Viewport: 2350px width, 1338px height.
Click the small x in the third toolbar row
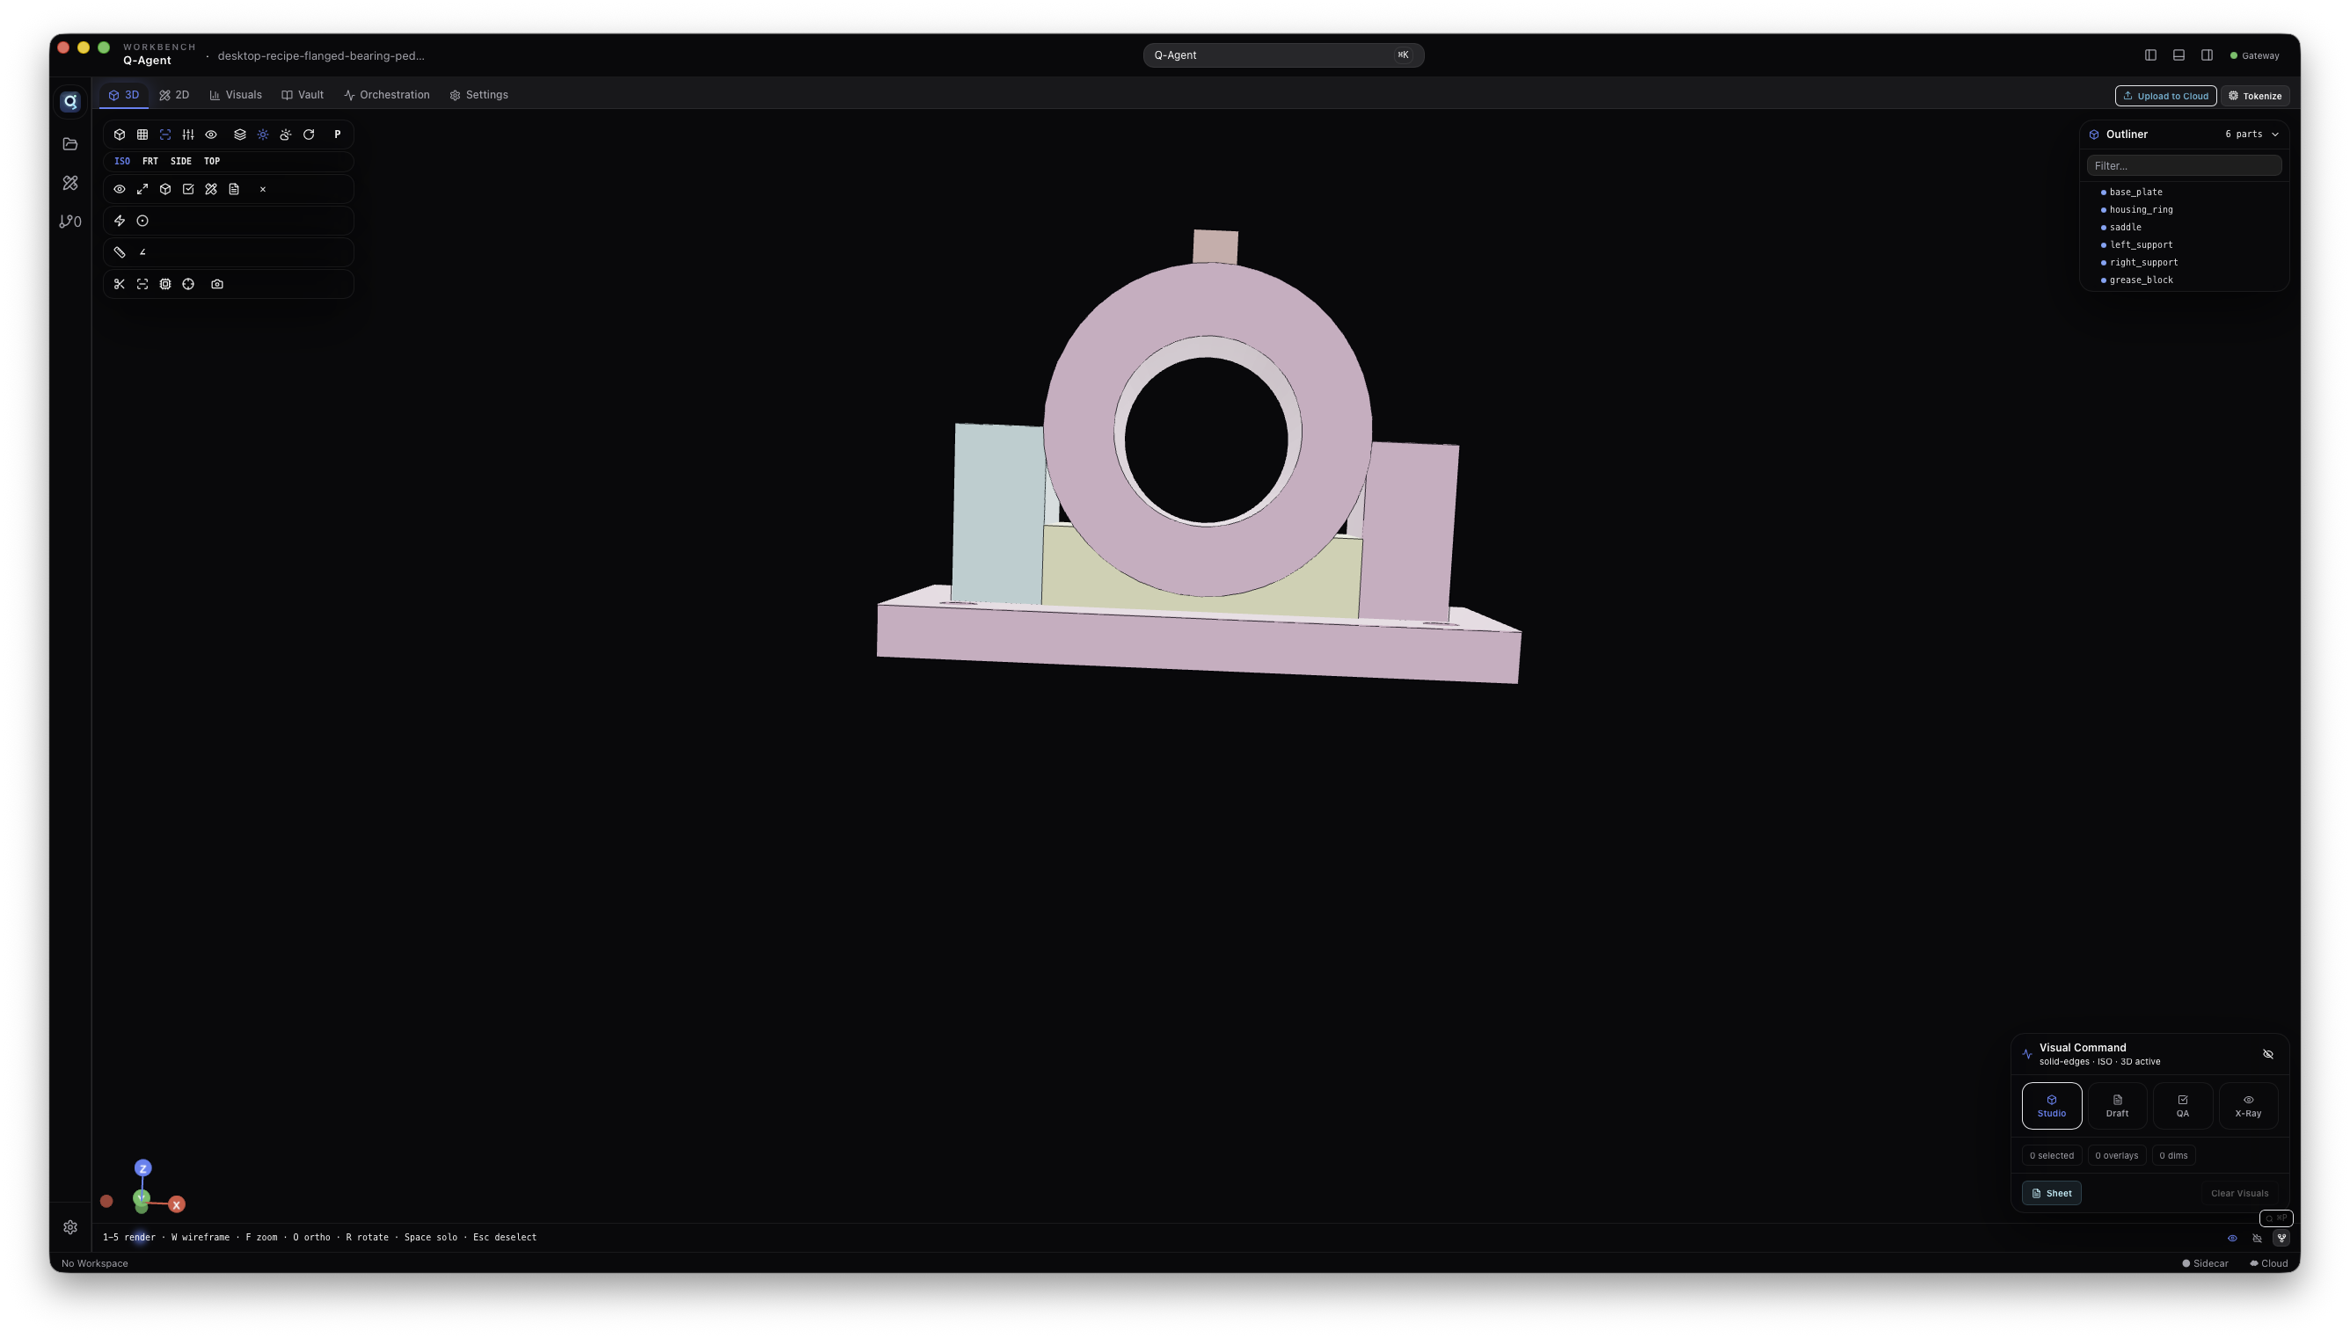click(263, 189)
